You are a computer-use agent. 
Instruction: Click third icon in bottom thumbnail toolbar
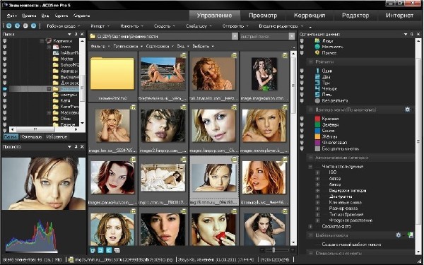(x=109, y=250)
